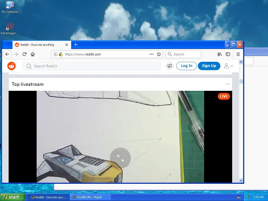Open My Computer desktop icon
This screenshot has width=268, height=201.
pyautogui.click(x=10, y=7)
